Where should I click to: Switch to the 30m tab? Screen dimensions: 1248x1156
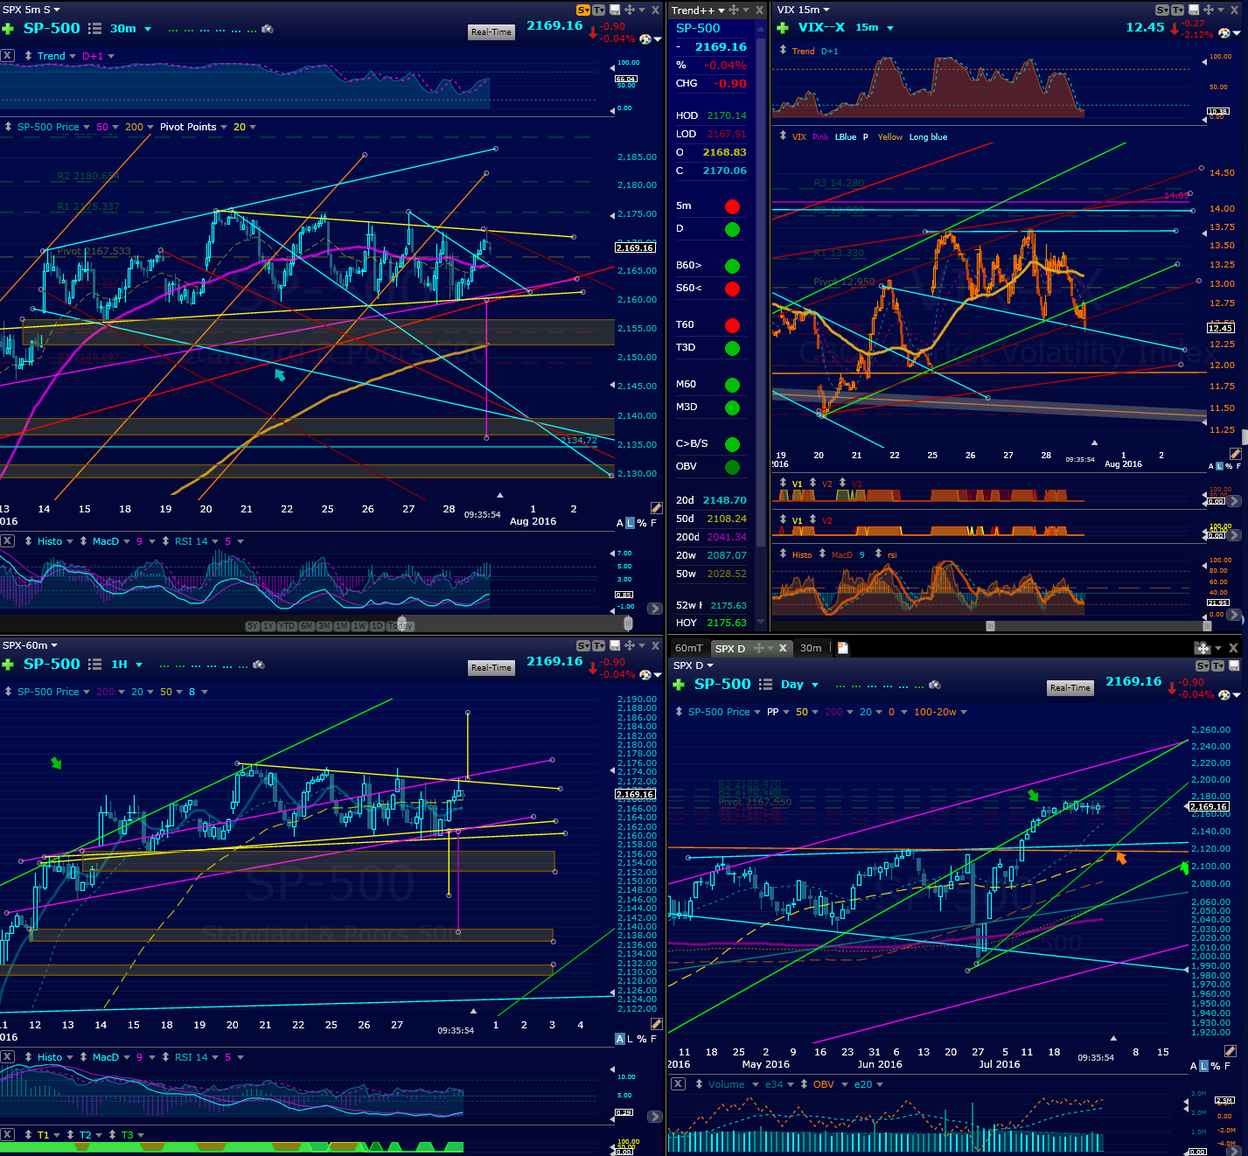[811, 648]
